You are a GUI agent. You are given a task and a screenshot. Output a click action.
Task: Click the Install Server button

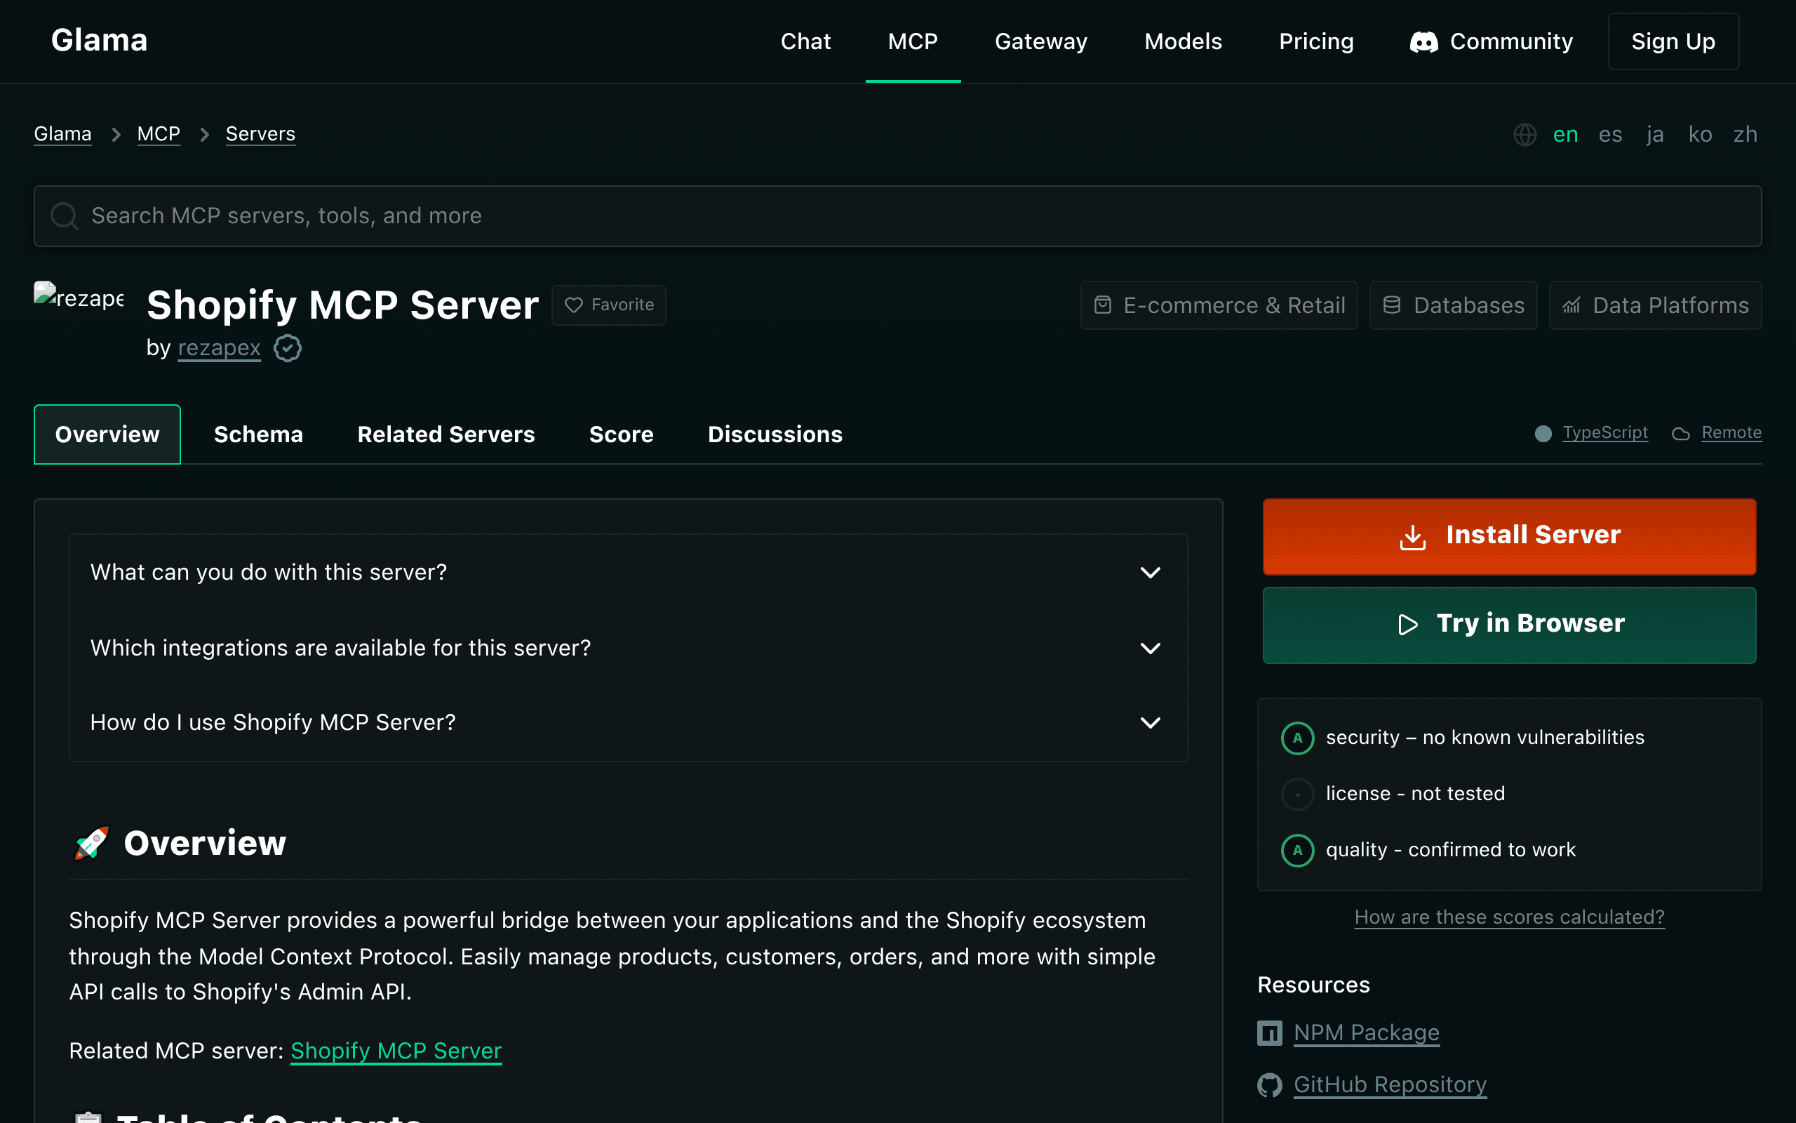(x=1509, y=536)
